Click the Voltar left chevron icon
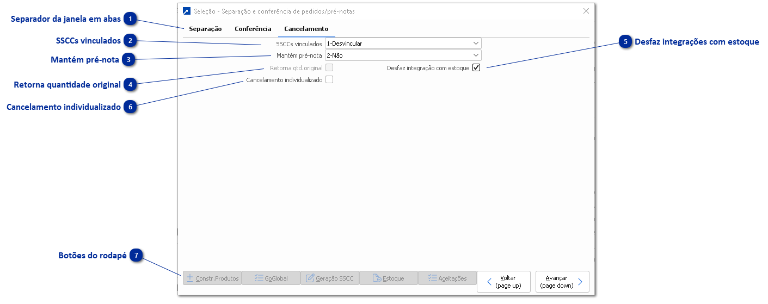 [489, 282]
